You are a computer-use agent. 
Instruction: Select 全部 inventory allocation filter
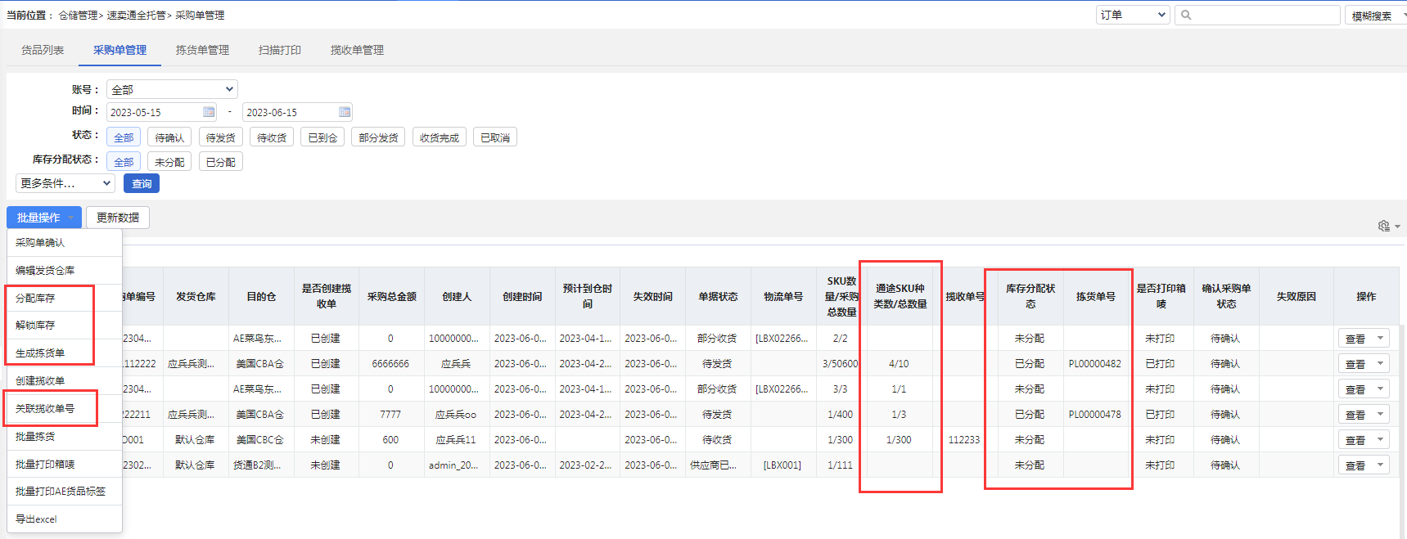(124, 162)
